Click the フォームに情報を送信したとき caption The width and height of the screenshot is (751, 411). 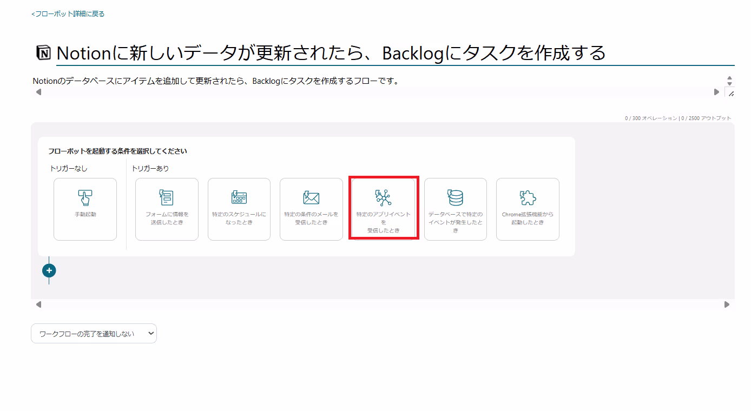click(167, 218)
